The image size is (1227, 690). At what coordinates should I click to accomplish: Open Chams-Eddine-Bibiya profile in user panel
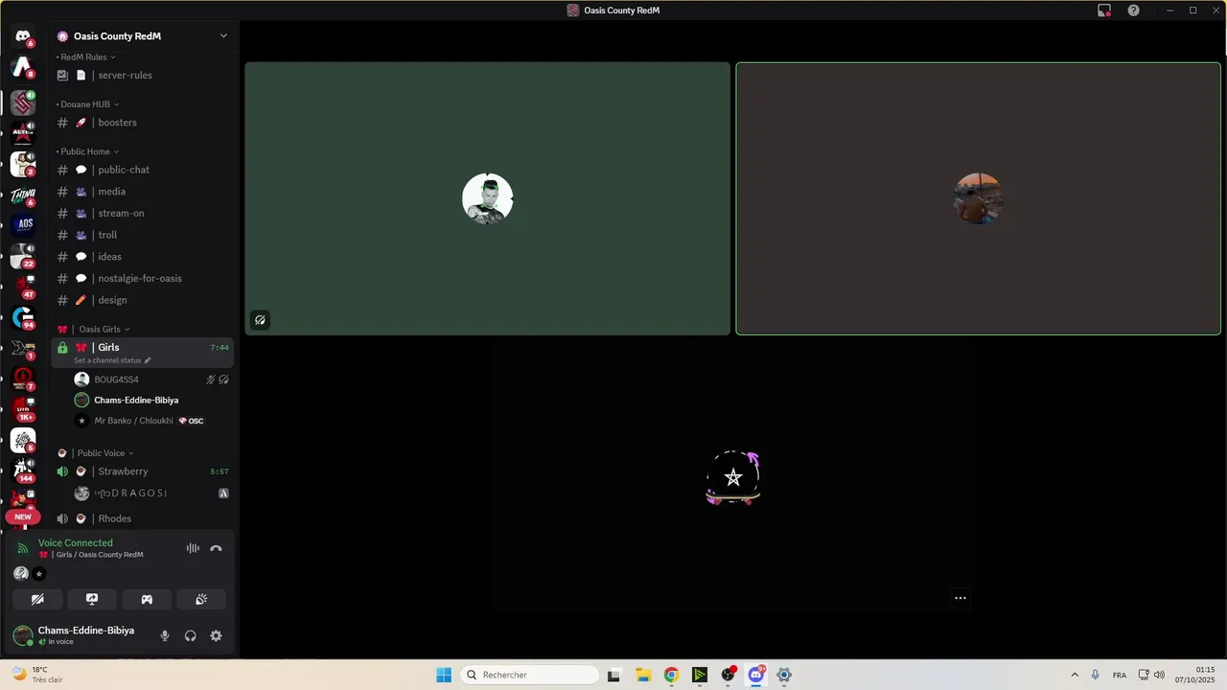(77, 635)
